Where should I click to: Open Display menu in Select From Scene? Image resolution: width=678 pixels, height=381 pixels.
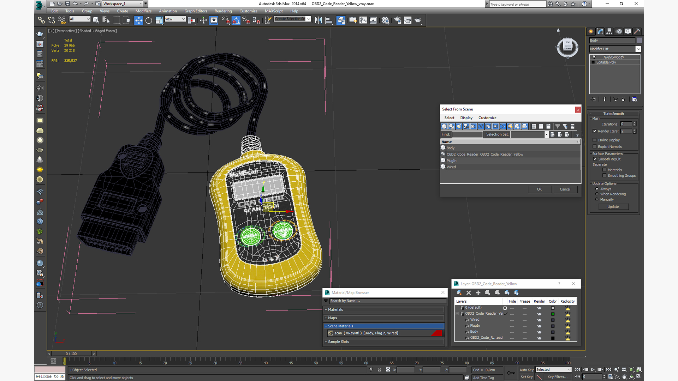point(466,118)
